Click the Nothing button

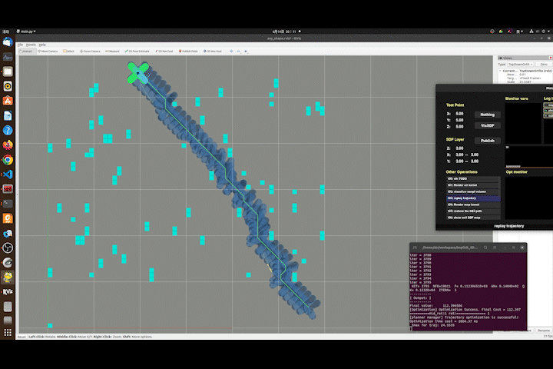pos(487,115)
